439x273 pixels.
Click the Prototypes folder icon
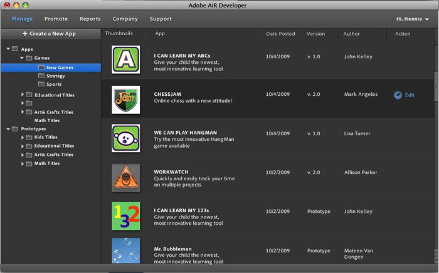[x=15, y=129]
